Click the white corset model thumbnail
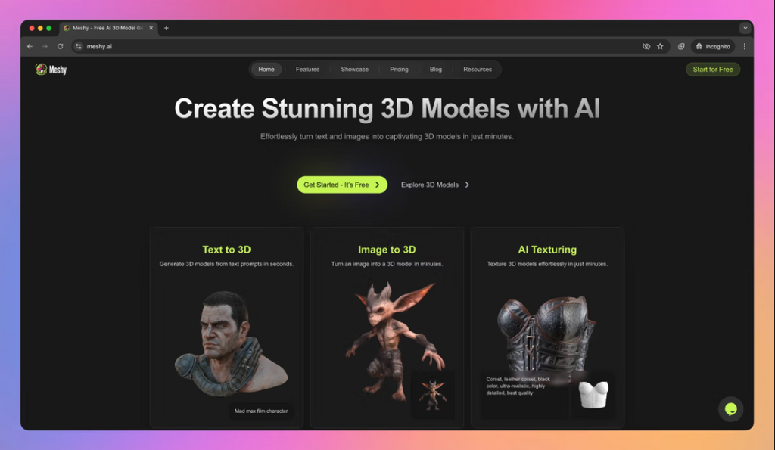The image size is (775, 450). click(595, 394)
